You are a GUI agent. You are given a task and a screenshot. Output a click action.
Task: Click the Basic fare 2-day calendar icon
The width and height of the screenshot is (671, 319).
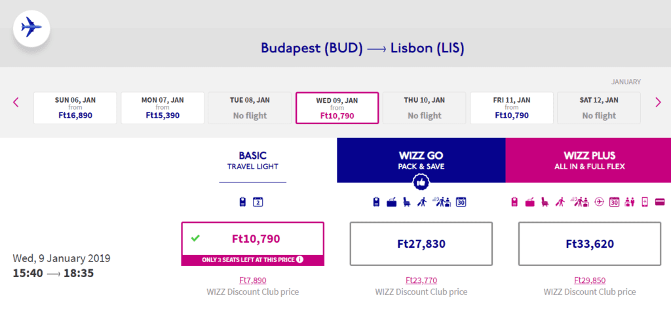coord(258,201)
